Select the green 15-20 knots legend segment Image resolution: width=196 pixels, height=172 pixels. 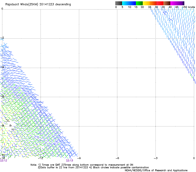(x=139, y=3)
